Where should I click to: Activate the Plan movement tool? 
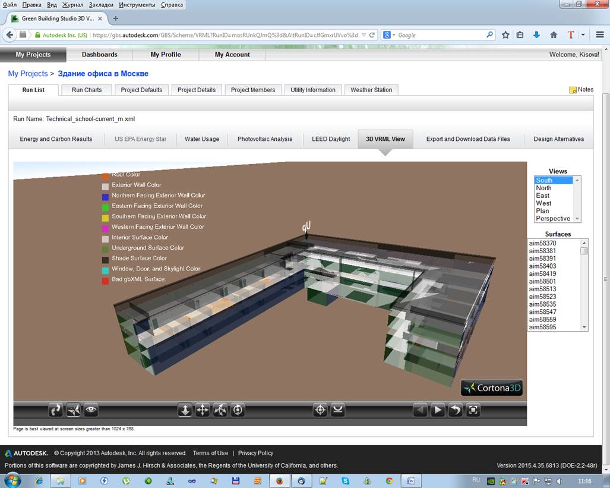pyautogui.click(x=185, y=410)
